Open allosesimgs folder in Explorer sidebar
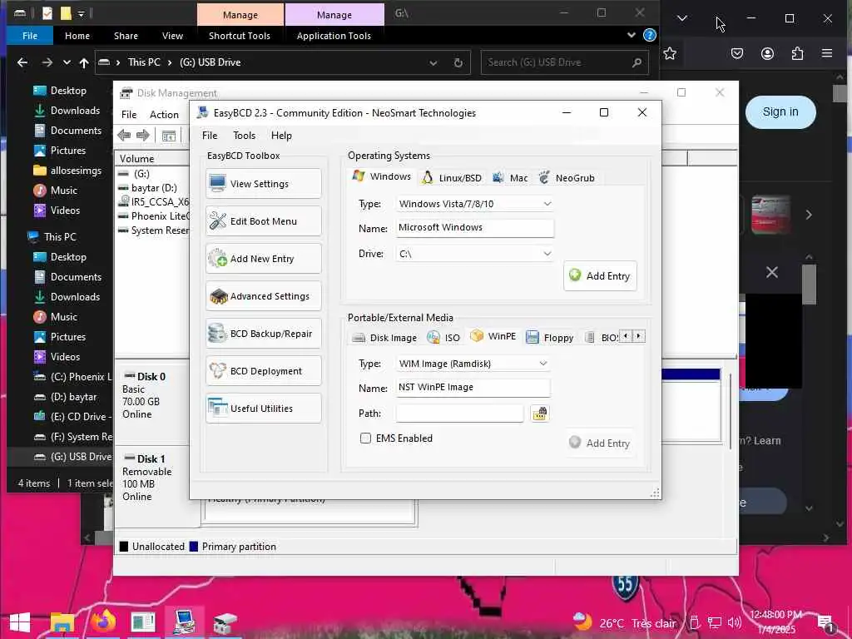The image size is (852, 639). [x=67, y=171]
